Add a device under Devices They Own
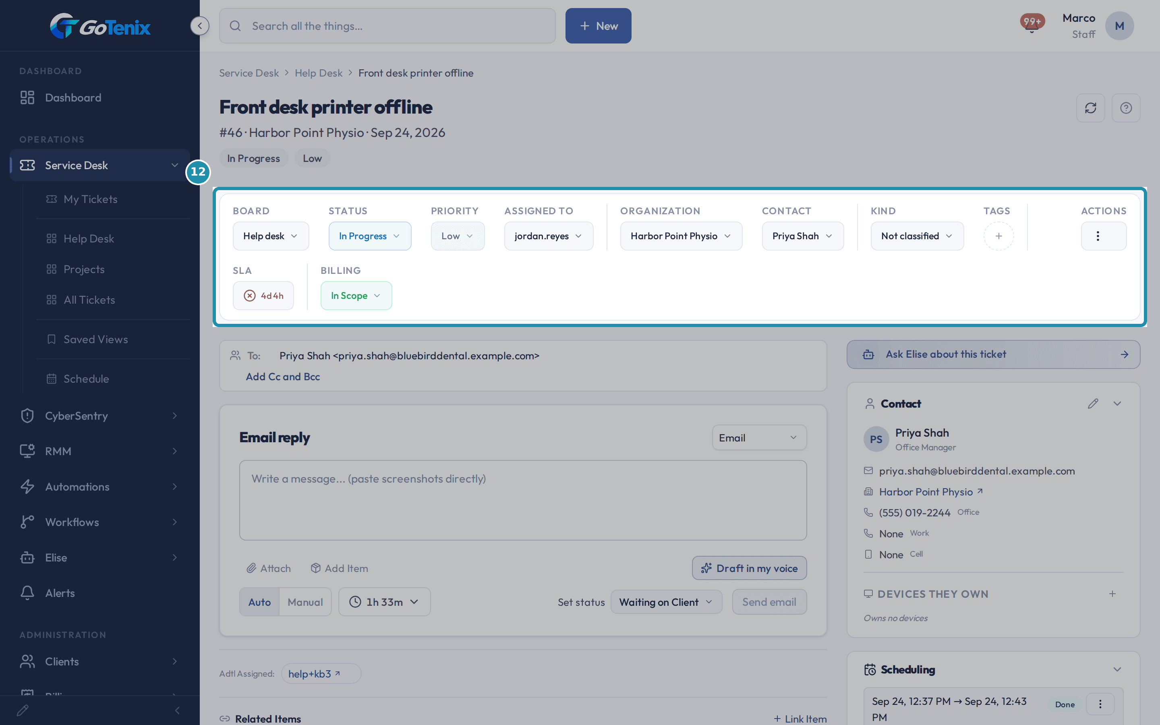The image size is (1160, 725). click(1112, 594)
